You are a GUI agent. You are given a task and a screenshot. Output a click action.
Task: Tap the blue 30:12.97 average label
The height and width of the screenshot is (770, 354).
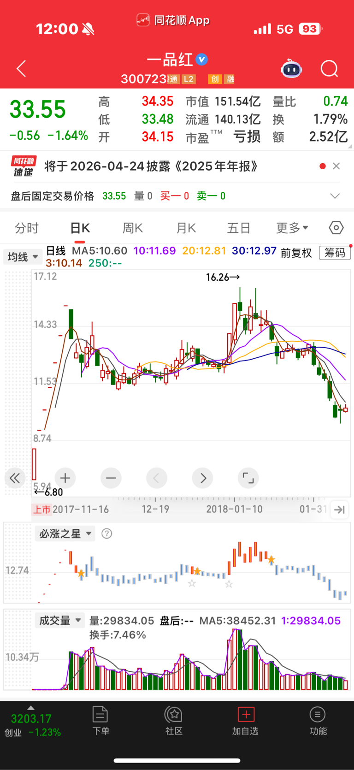[x=254, y=251]
